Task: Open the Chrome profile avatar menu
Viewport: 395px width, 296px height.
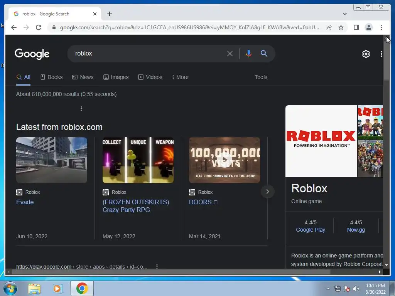Action: tap(368, 27)
